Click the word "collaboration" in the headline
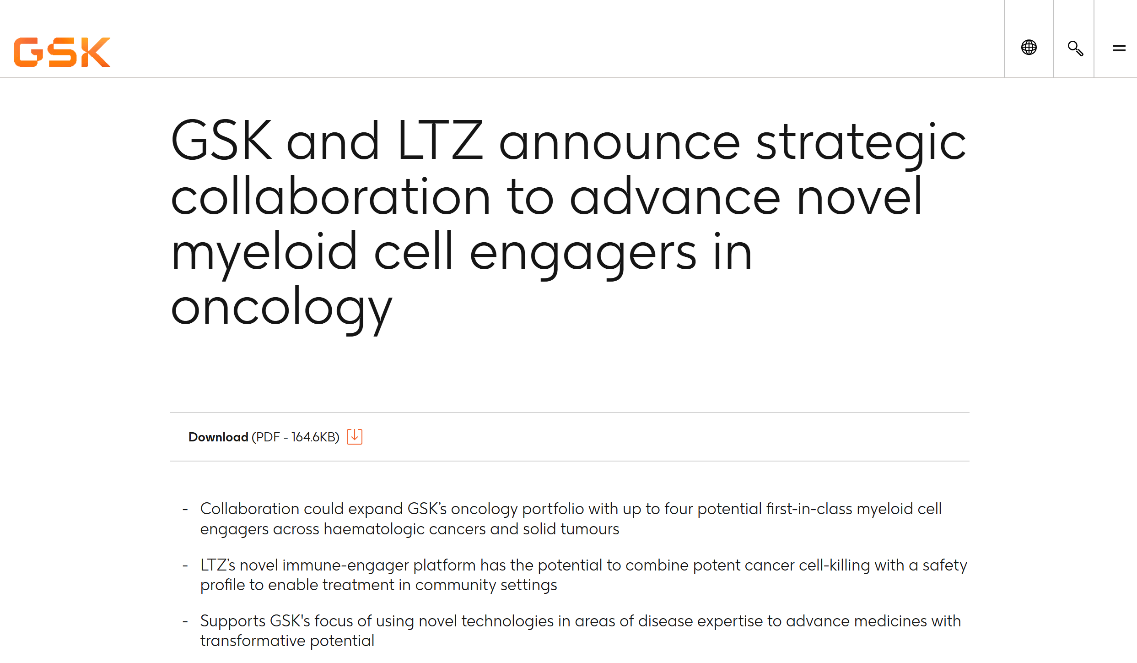This screenshot has width=1137, height=663. (330, 197)
